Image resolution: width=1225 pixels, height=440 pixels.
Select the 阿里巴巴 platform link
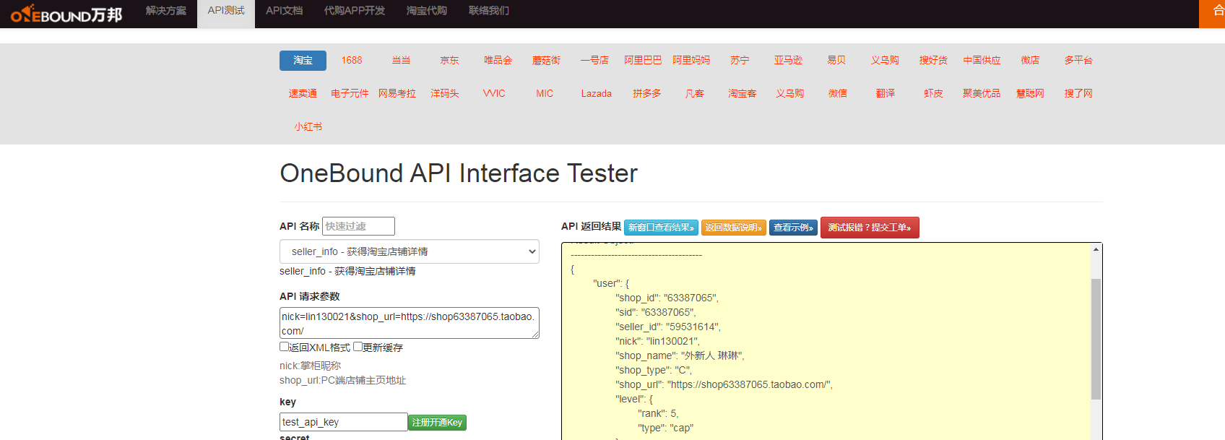(643, 61)
